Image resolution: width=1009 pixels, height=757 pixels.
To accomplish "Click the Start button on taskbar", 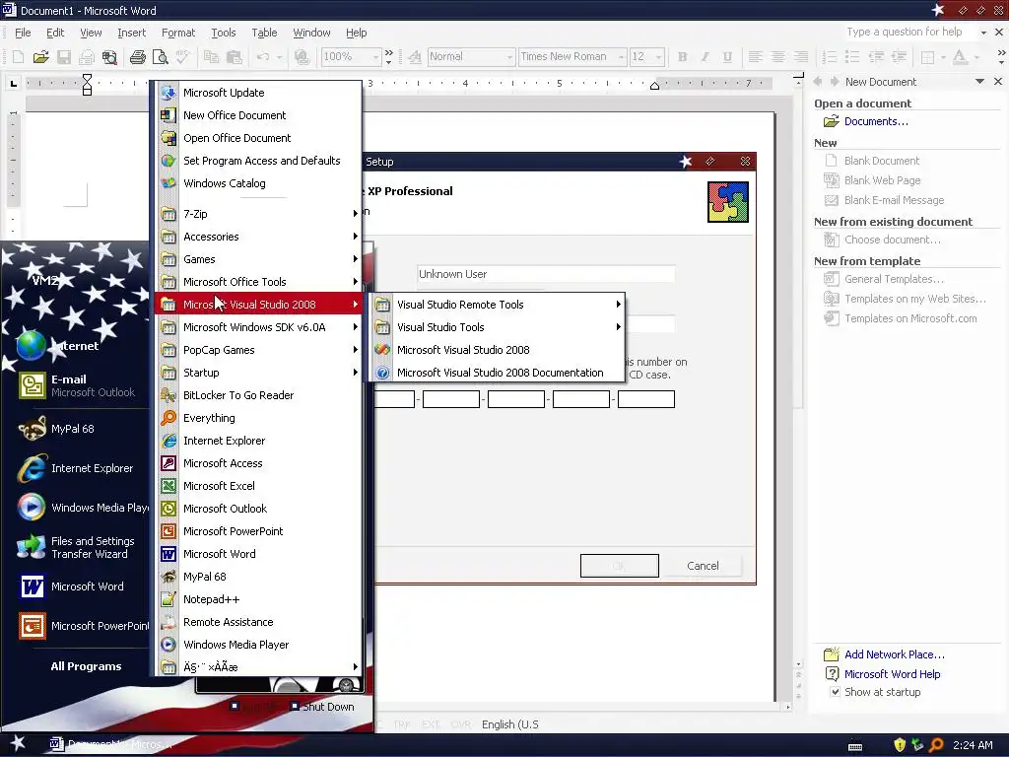I will click(x=18, y=744).
